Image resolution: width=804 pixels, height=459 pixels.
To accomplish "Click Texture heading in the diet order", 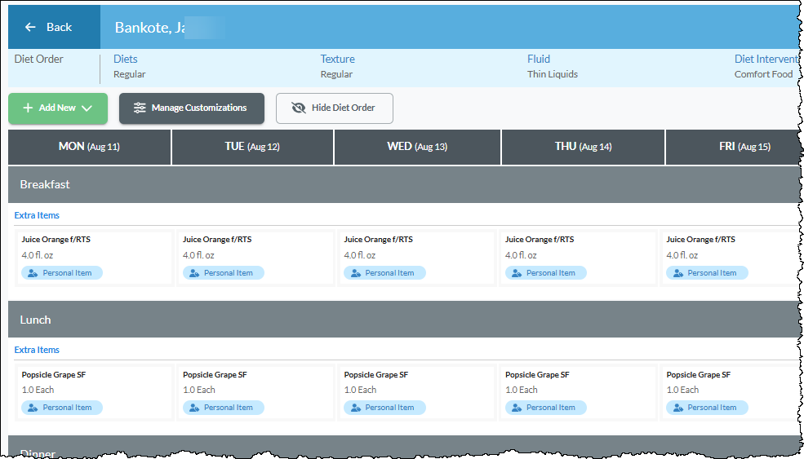I will (337, 59).
